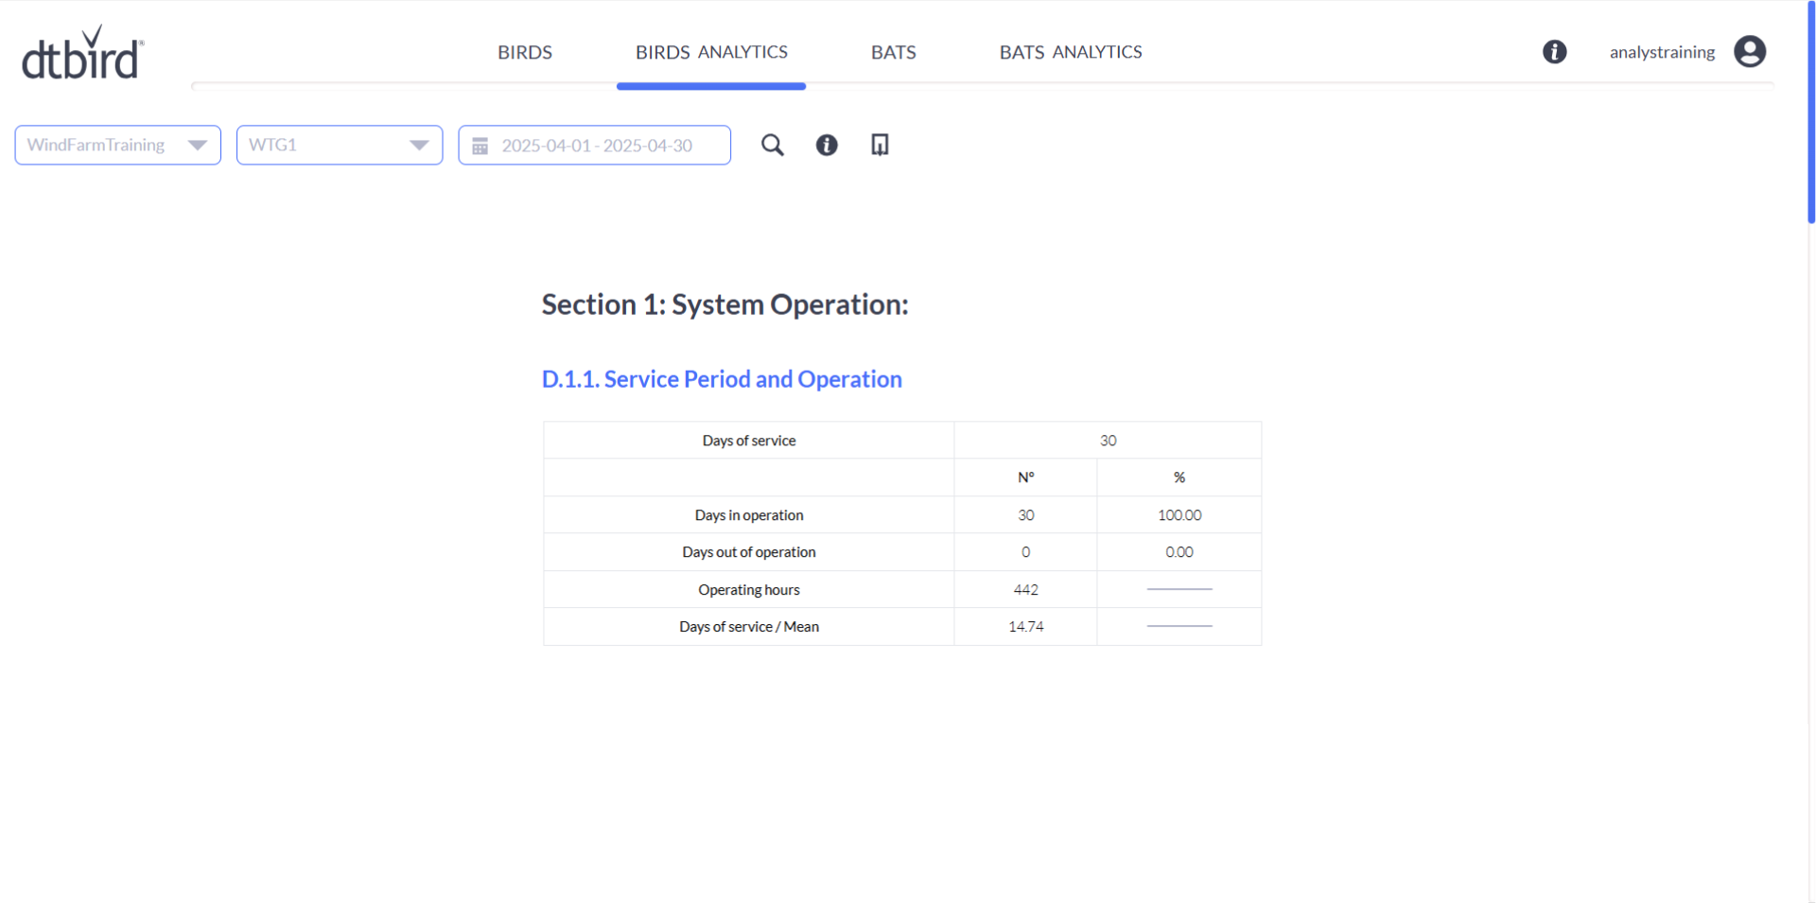
Task: Click the bookmark icon in the filter bar
Action: (x=880, y=145)
